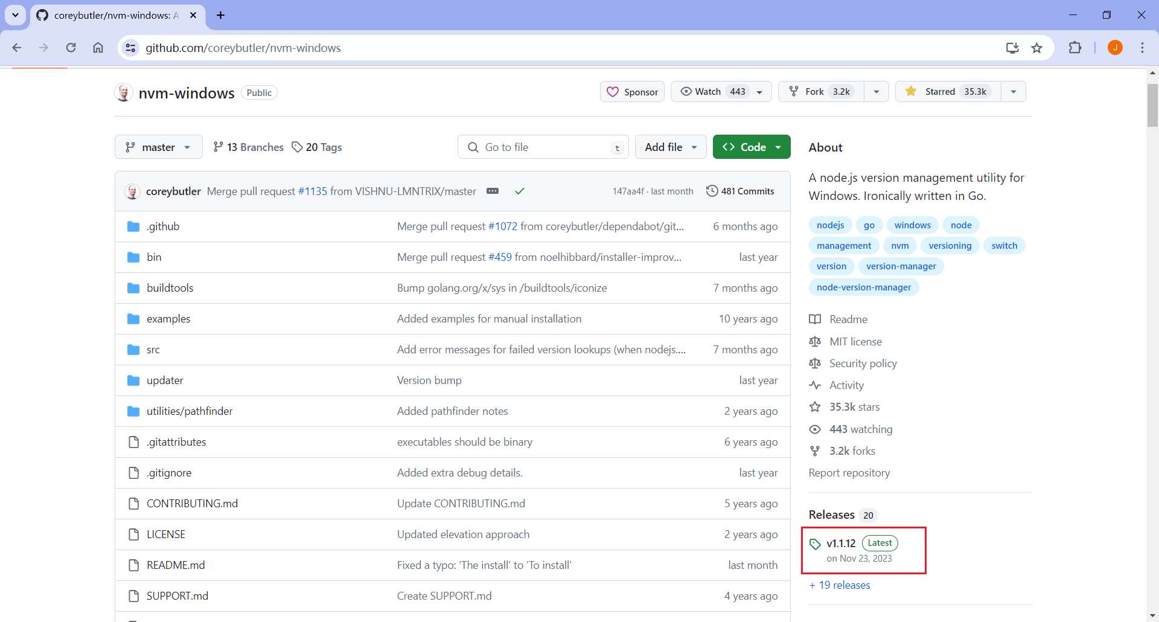Screen dimensions: 1159x622
Task: Open the updater folder
Action: (x=165, y=380)
